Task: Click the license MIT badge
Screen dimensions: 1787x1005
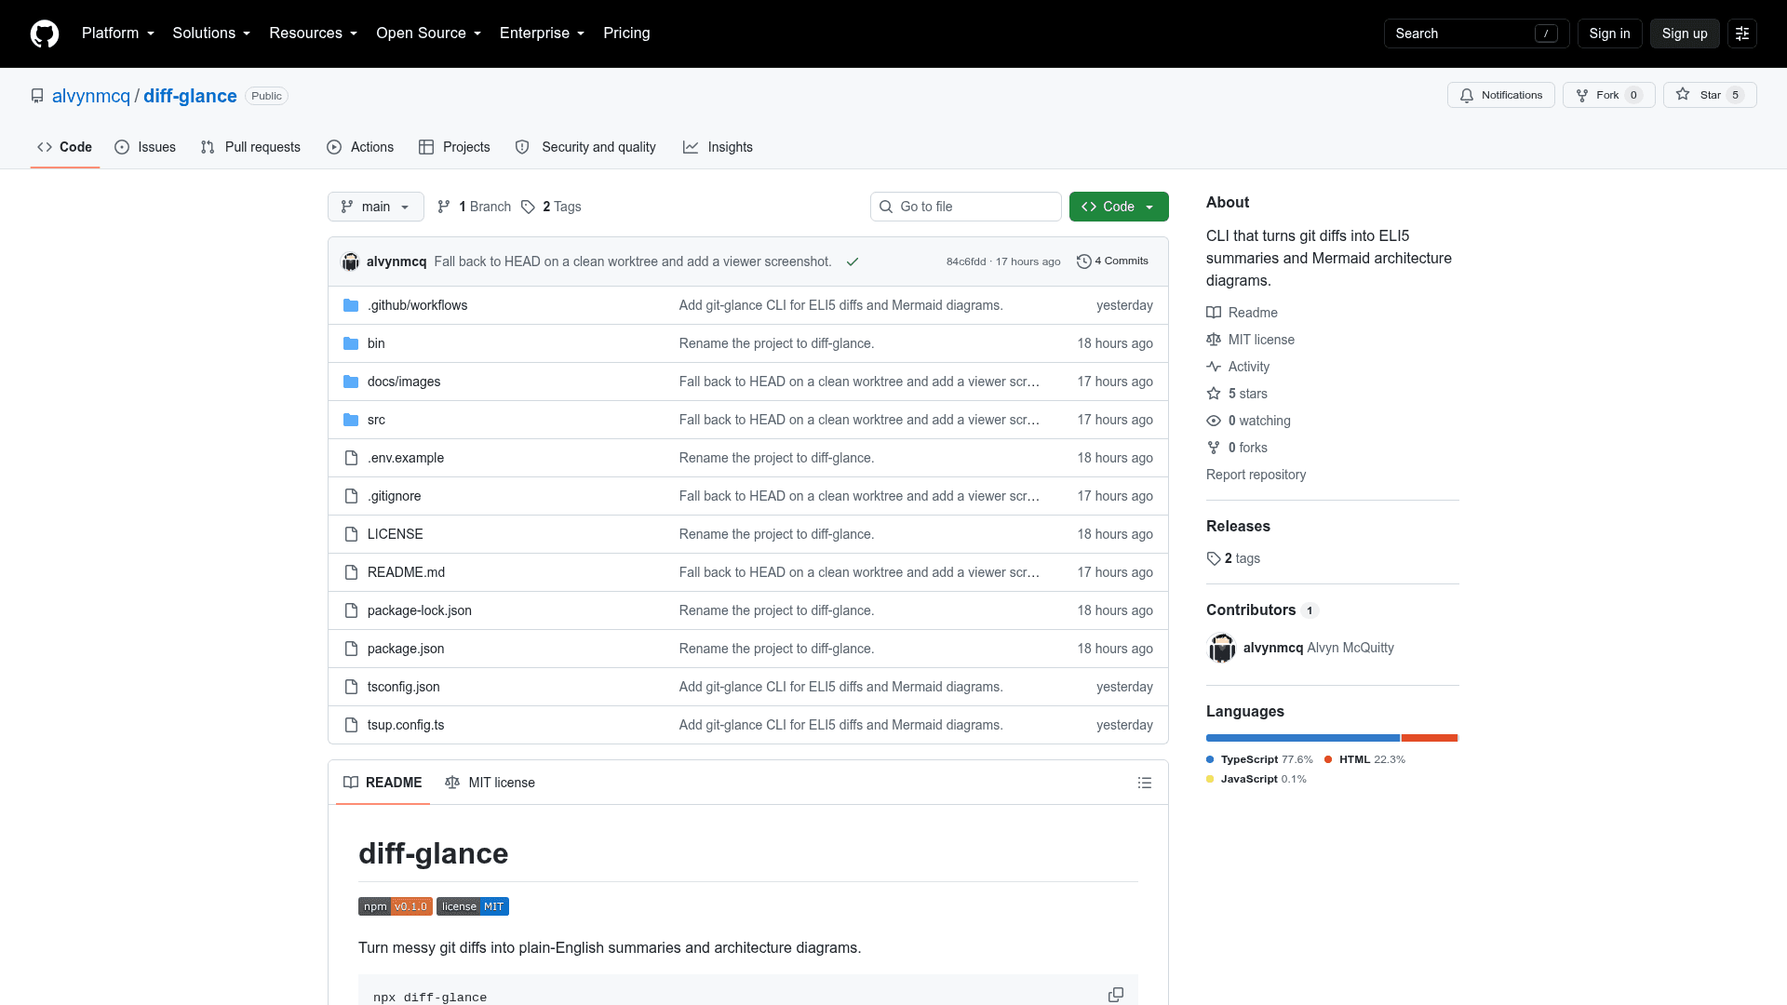Action: 473,906
